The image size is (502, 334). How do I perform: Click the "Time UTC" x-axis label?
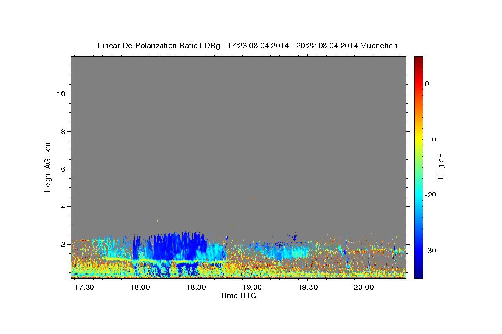point(238,296)
